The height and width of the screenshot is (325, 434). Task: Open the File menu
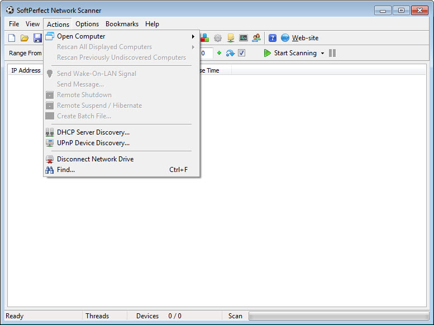(x=14, y=24)
